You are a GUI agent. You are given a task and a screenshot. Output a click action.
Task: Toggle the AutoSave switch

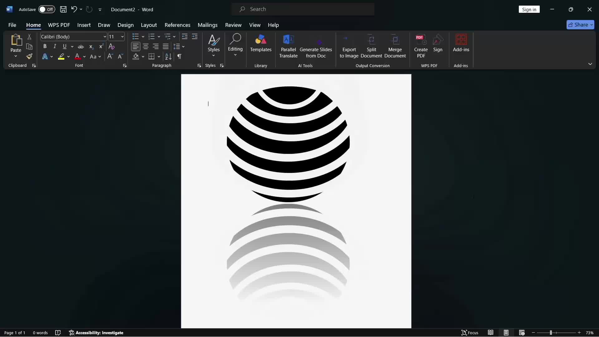(46, 9)
